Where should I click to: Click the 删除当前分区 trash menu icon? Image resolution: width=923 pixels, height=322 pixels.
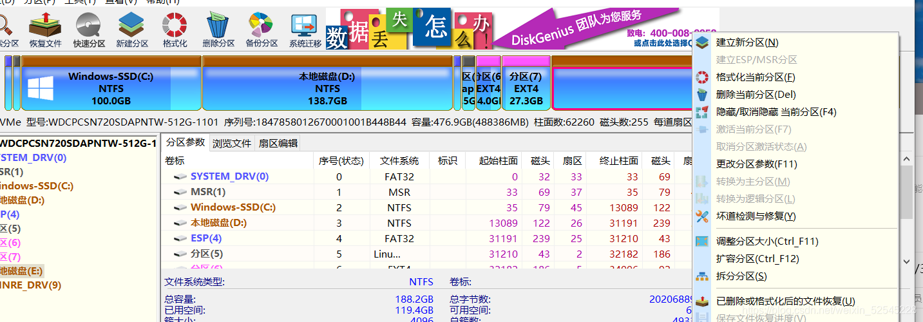click(x=703, y=95)
